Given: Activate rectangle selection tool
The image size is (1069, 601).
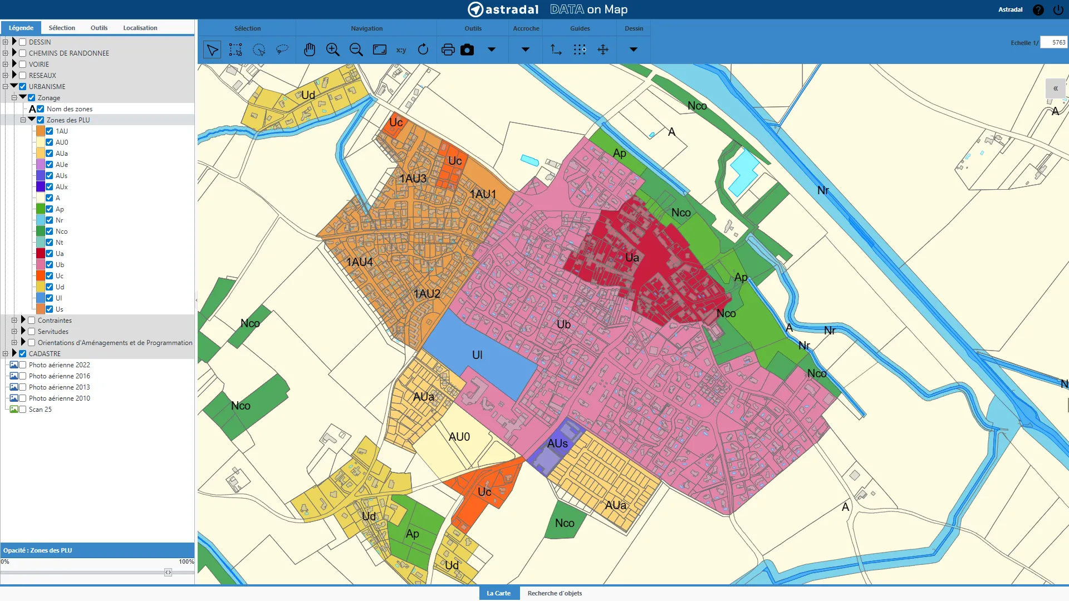Looking at the screenshot, I should [236, 50].
